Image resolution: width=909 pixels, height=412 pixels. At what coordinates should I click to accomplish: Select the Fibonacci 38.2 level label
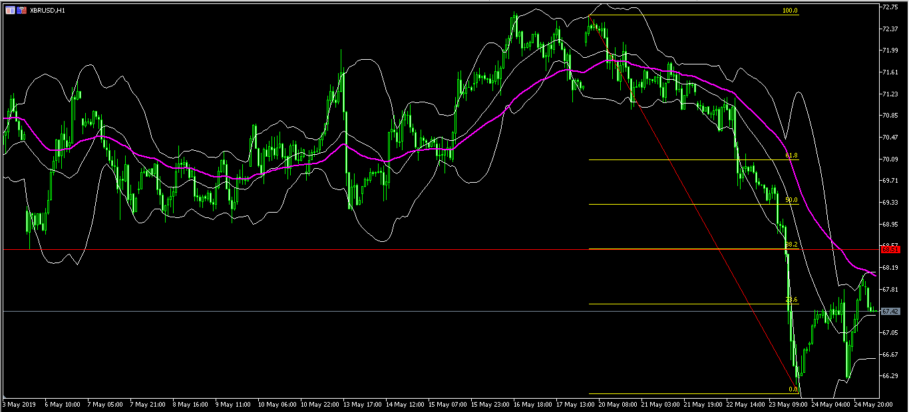tap(791, 245)
